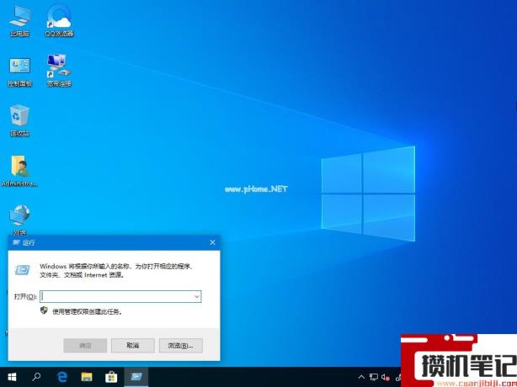Select the Control Panel desktop icon

tap(19, 72)
